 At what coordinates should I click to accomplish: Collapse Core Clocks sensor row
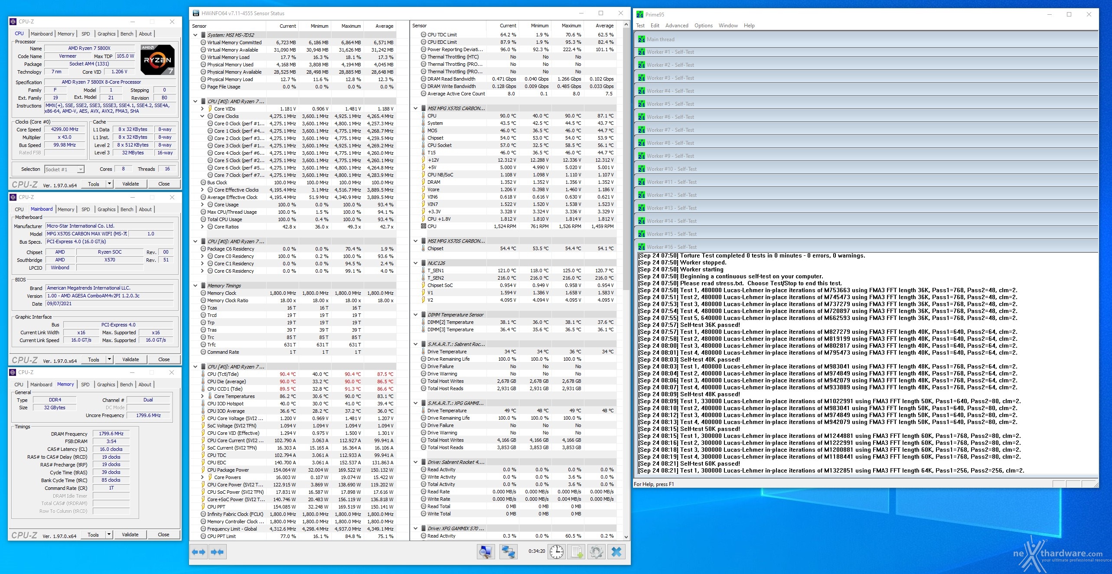tap(202, 116)
